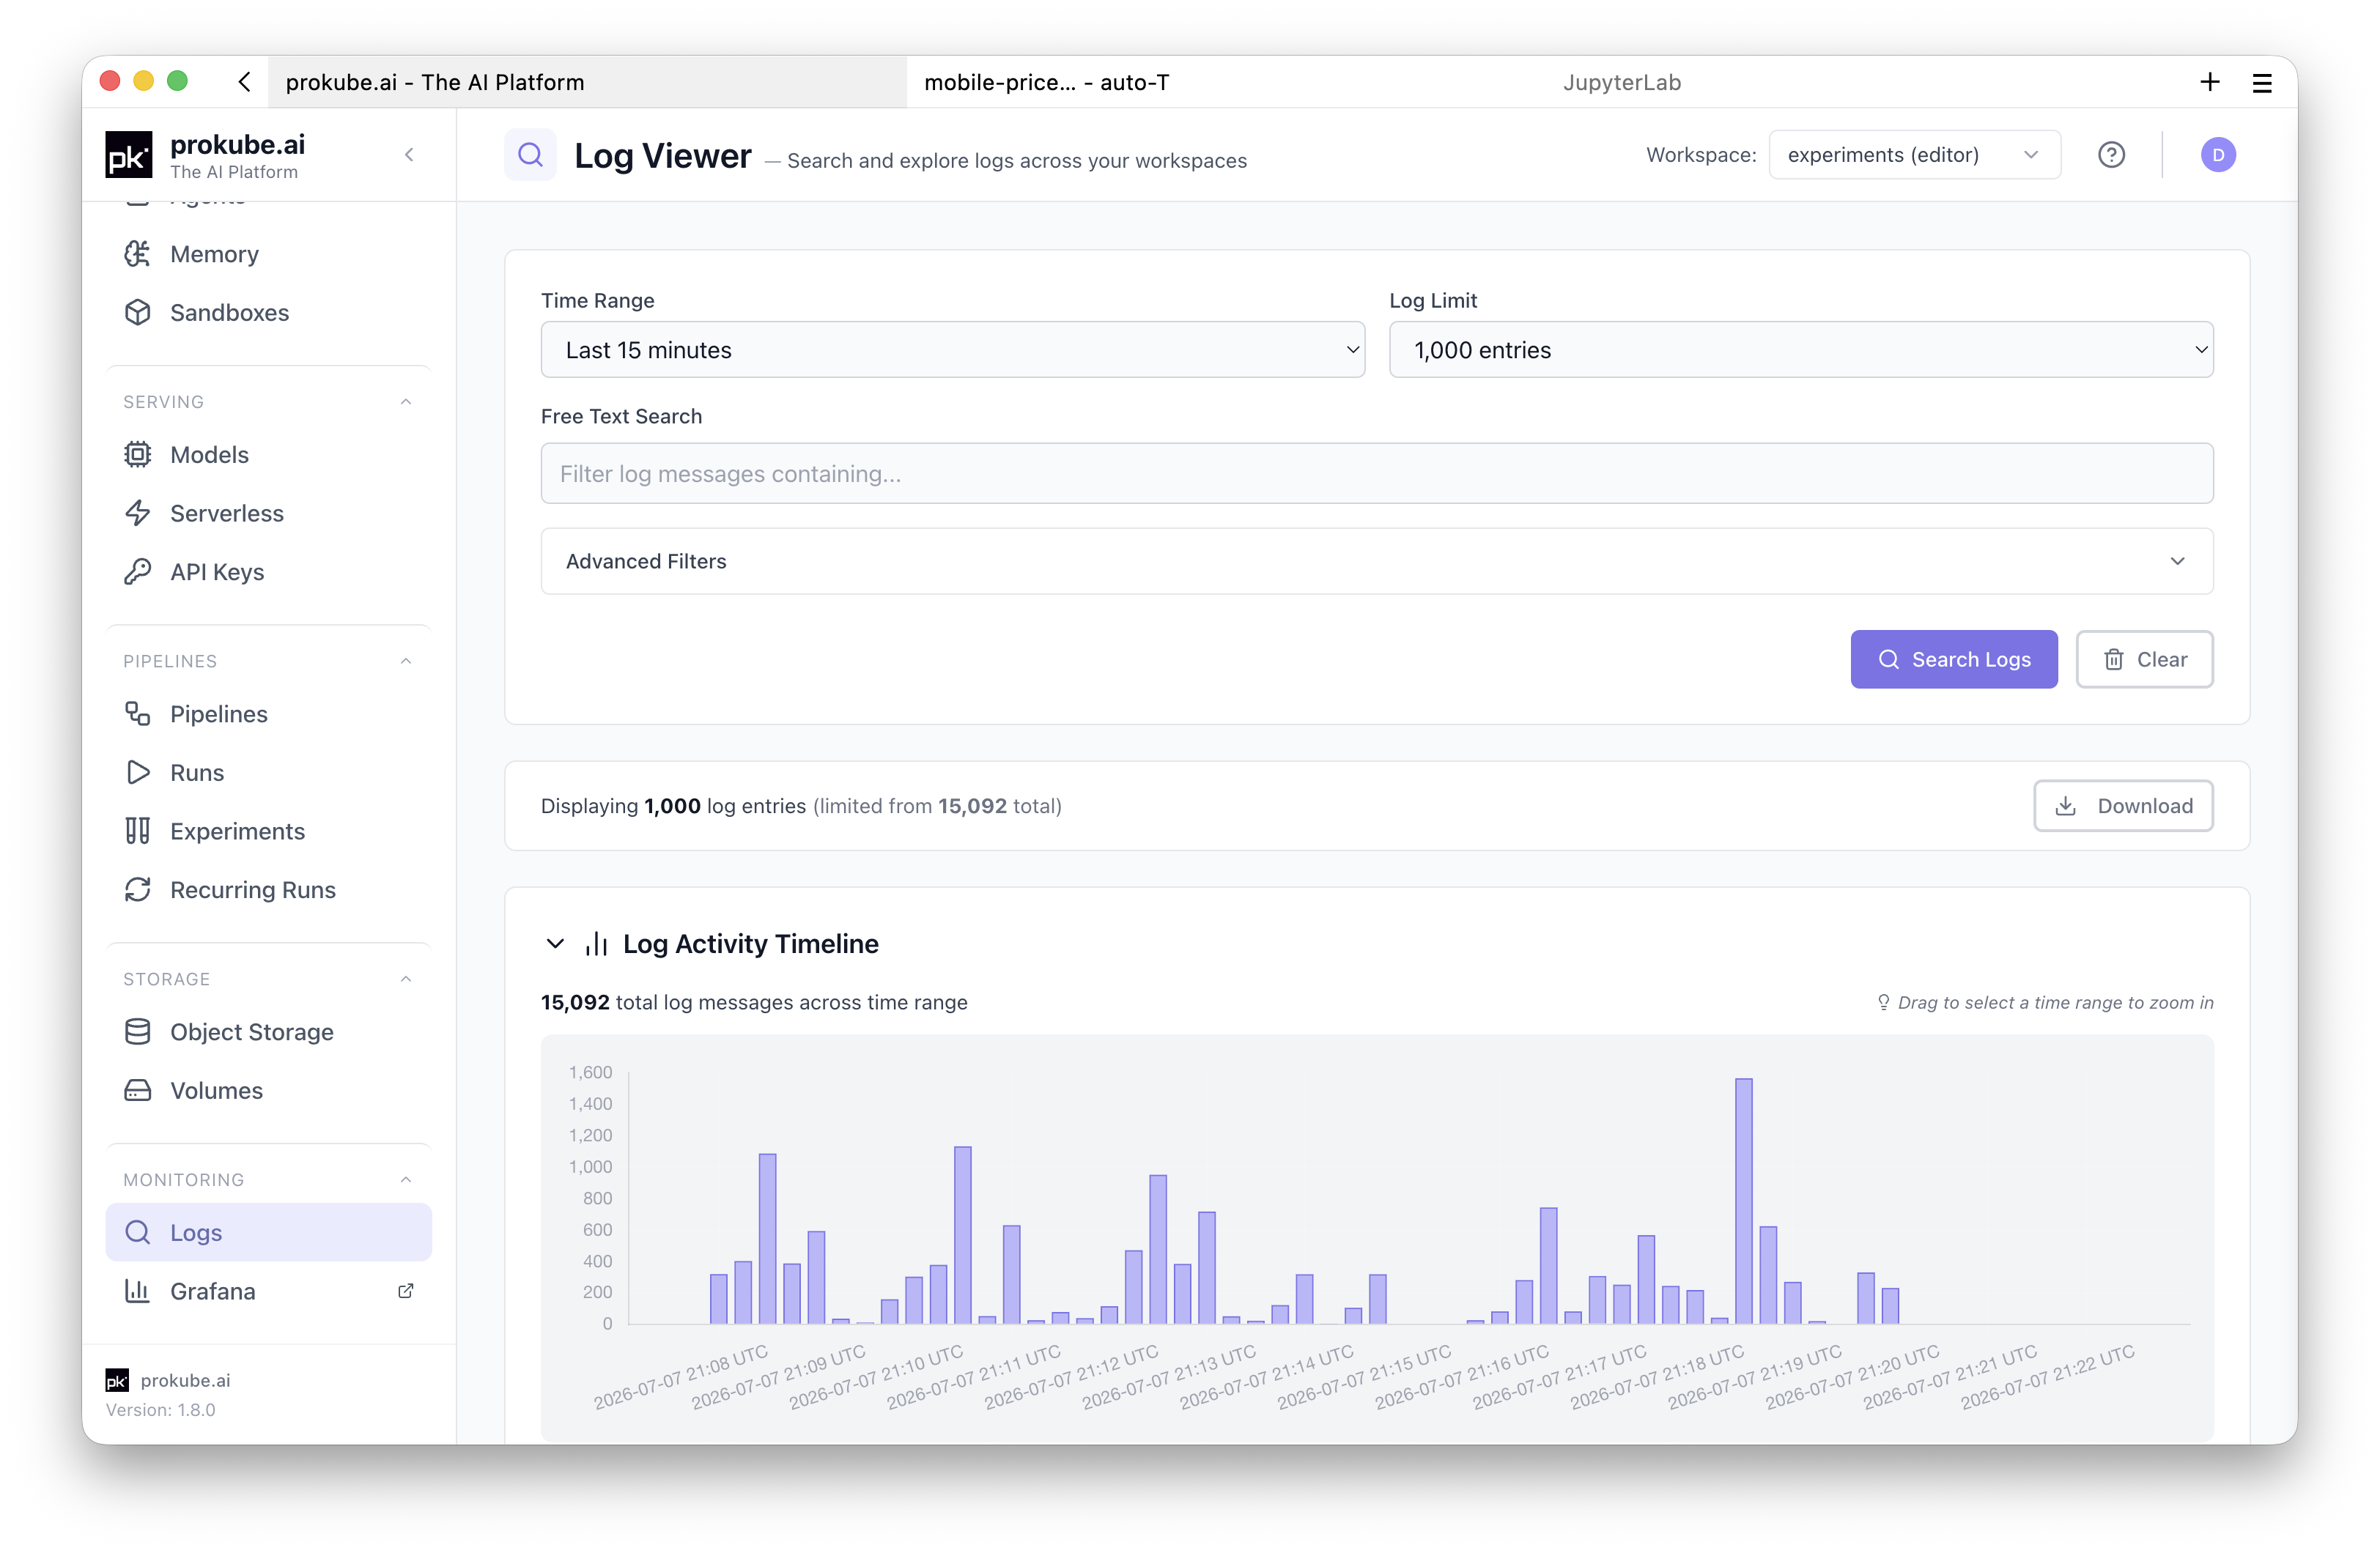Collapse the SERVING sidebar group
Screen dimensions: 2380x1553
tap(406, 402)
